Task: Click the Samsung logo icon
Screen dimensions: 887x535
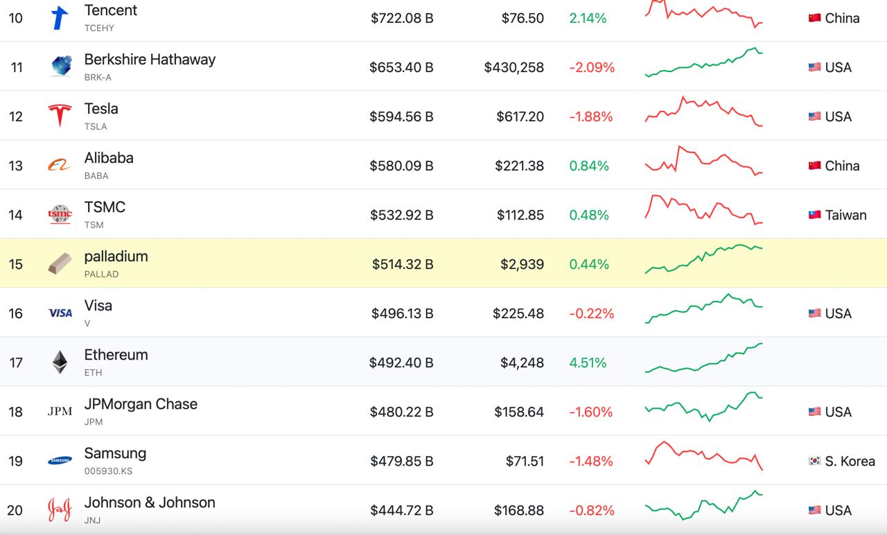Action: [60, 460]
